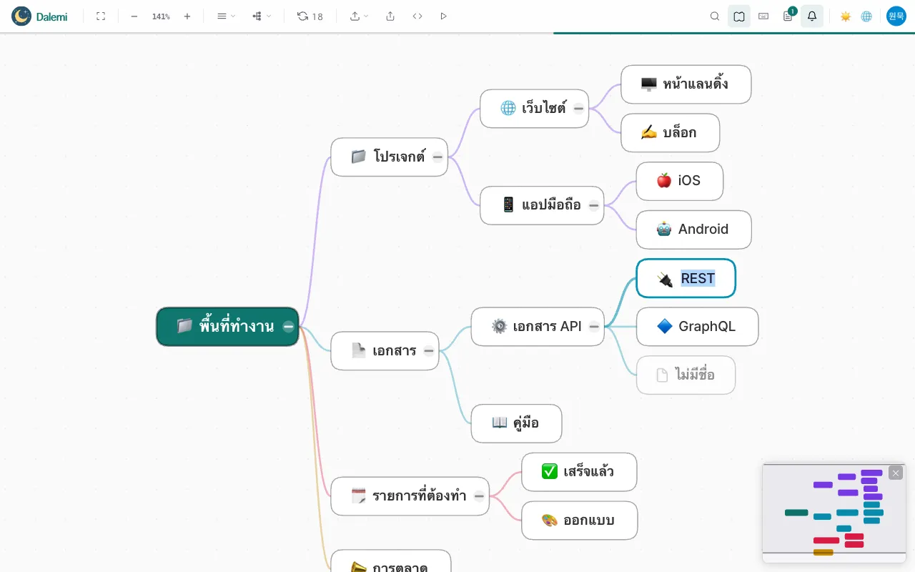Start presentation play button

(x=444, y=16)
